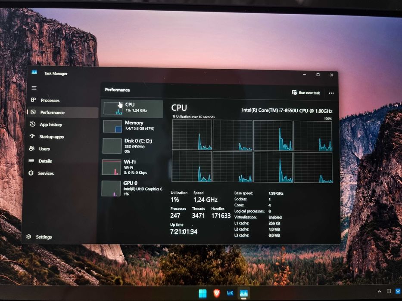
Task: Click the Processes count 247
Action: [175, 215]
